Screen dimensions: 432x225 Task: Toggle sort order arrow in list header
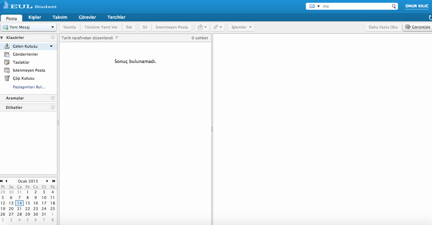click(x=117, y=38)
